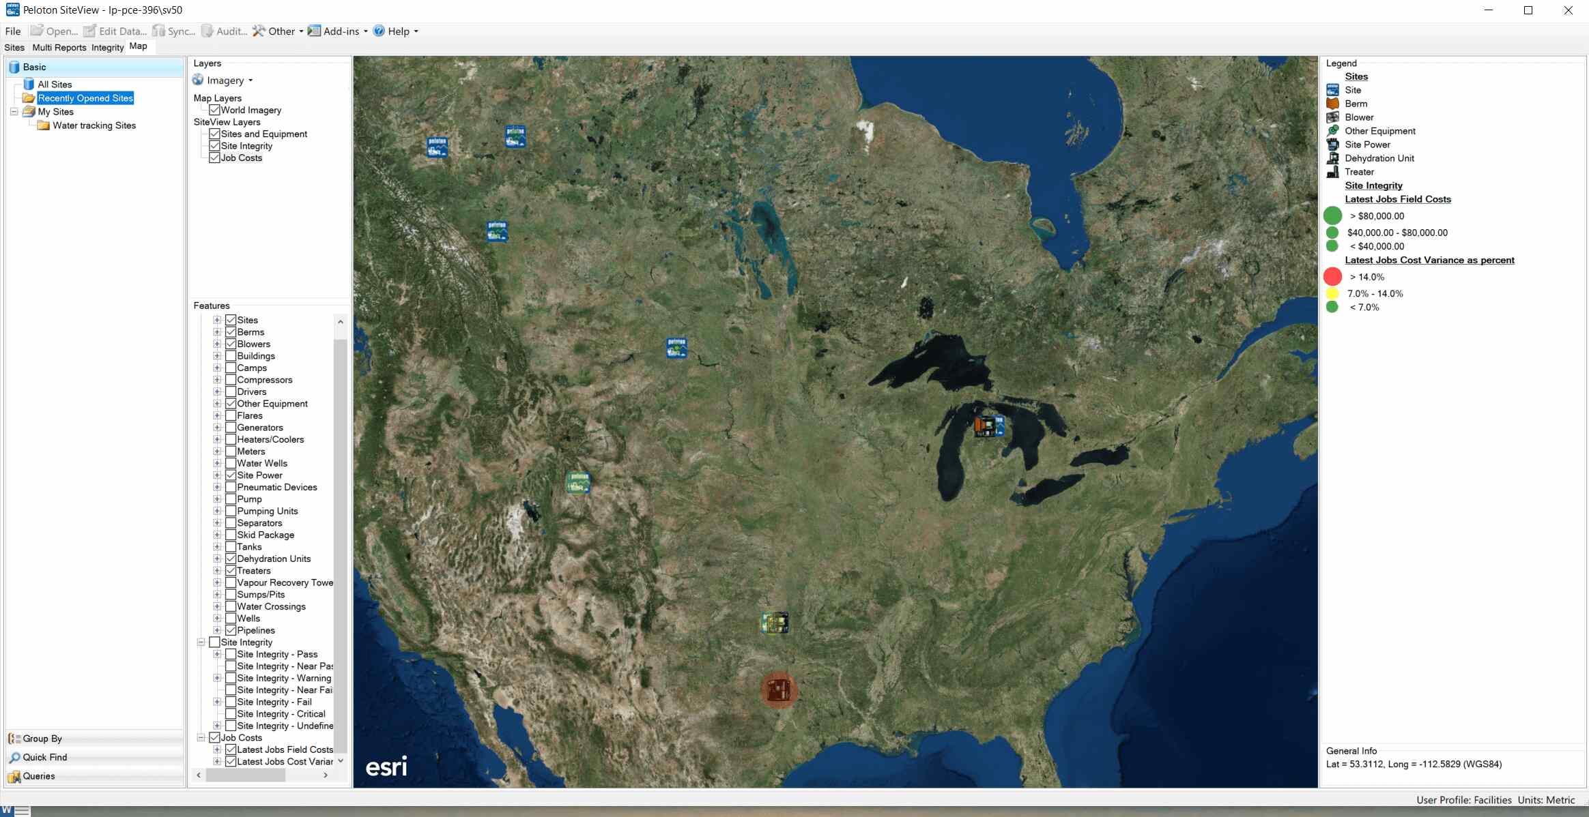
Task: Open the Help menu label
Action: 399,31
